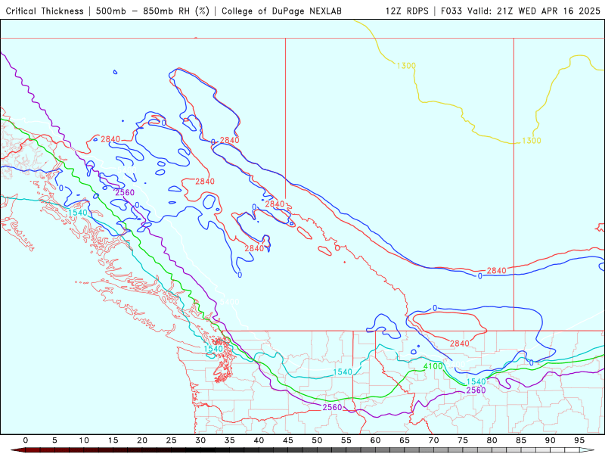The width and height of the screenshot is (605, 454).
Task: Select colorbar tick label '0'
Action: pyautogui.click(x=26, y=440)
